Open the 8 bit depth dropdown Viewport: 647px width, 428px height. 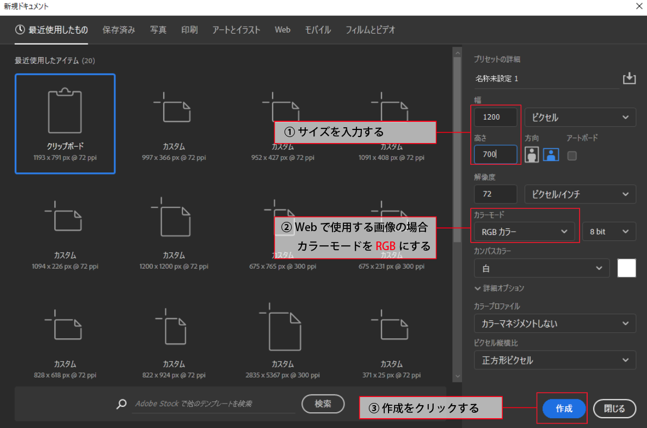608,232
